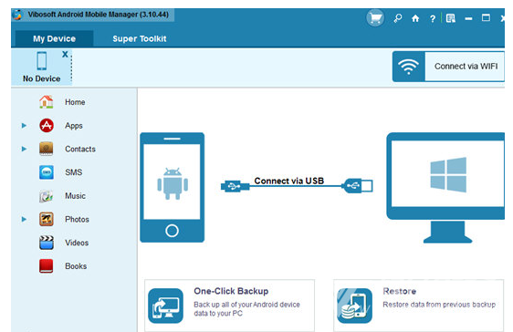Click the Android phone illustration
The height and width of the screenshot is (332, 513).
pos(173,187)
